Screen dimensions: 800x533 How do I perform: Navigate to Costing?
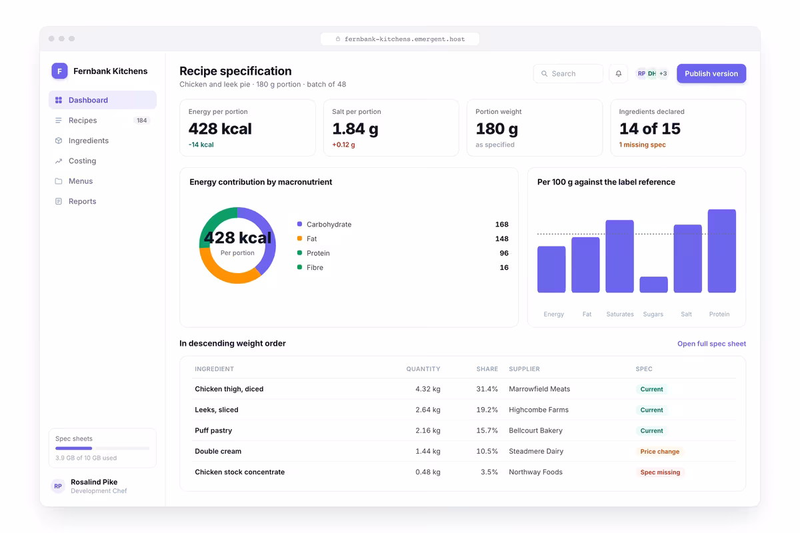pyautogui.click(x=103, y=161)
